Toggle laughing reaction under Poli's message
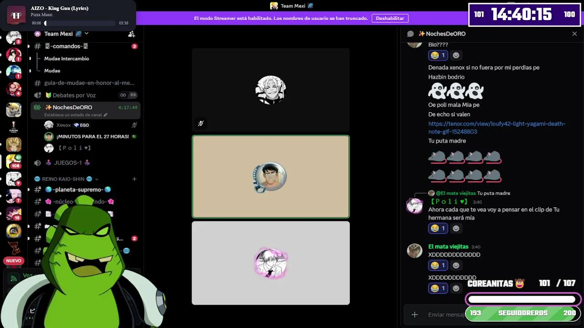 (x=438, y=228)
